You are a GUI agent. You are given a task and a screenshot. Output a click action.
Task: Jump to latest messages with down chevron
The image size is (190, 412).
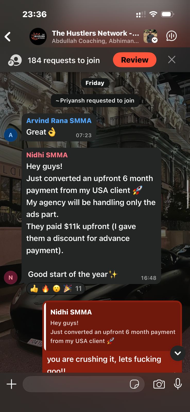coord(178,353)
